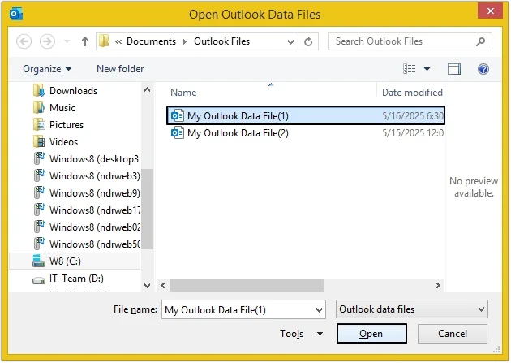
Task: Open the Tools menu
Action: click(x=292, y=334)
